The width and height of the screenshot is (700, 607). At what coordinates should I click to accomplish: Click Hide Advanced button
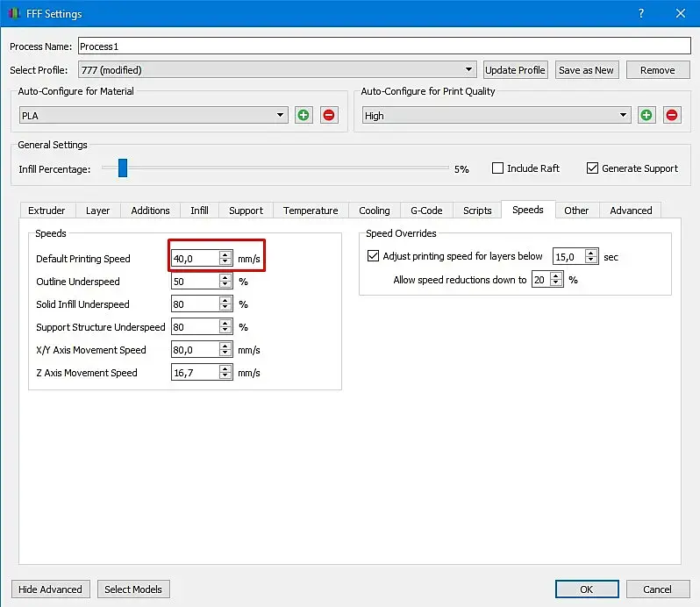[51, 589]
